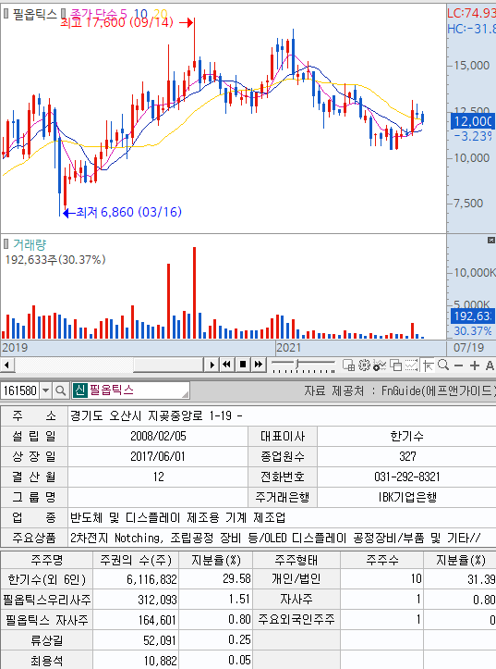Click the stock search magnifier button

(x=60, y=390)
